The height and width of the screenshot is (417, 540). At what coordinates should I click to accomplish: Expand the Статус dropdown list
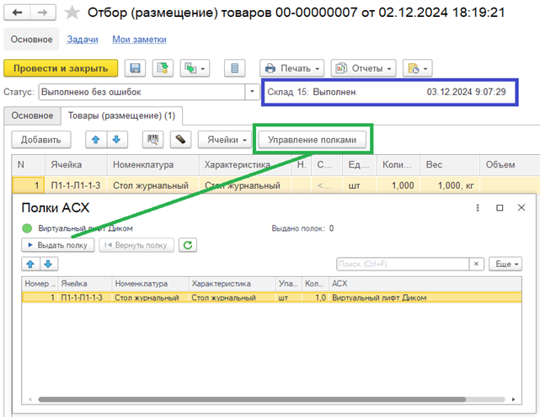pos(252,92)
